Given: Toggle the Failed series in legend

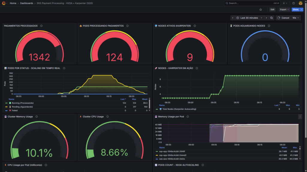Looking at the screenshot, I should coord(15,110).
